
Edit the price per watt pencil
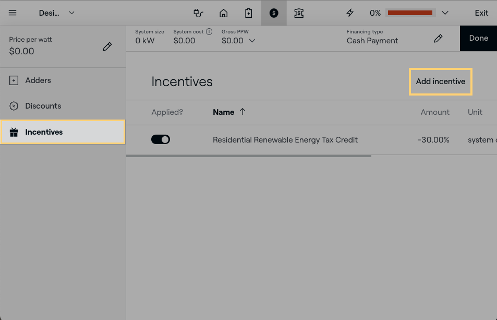107,46
